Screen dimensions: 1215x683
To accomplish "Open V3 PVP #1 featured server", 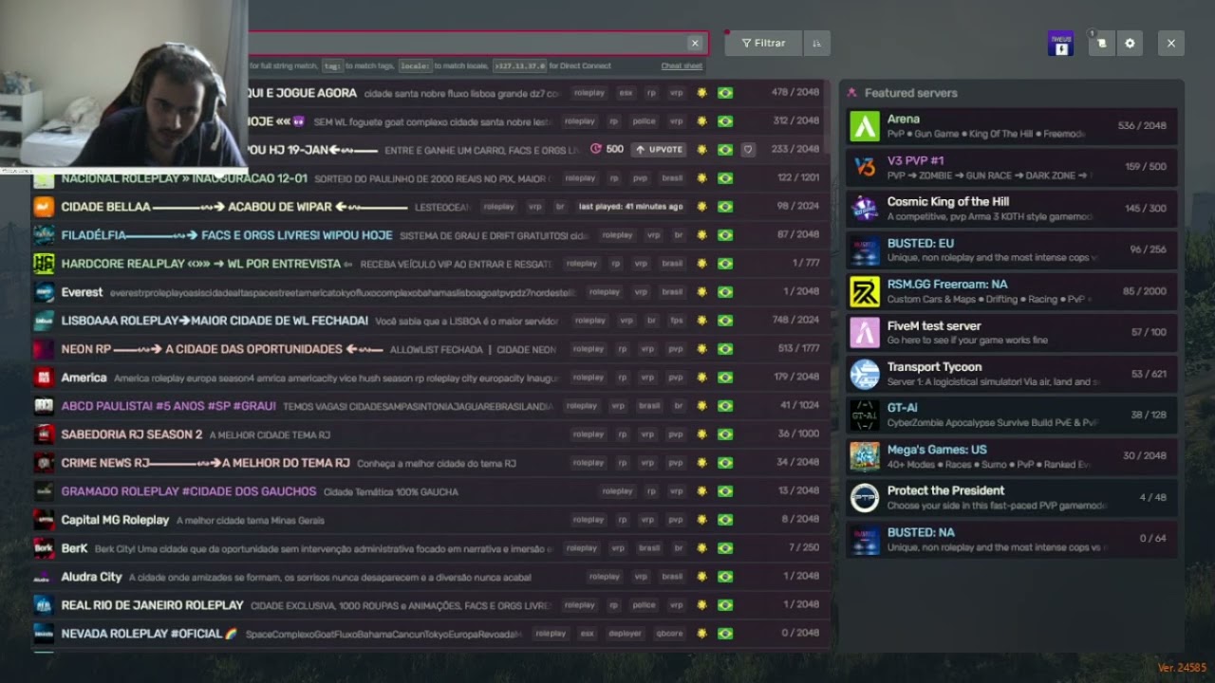I will tap(1012, 167).
